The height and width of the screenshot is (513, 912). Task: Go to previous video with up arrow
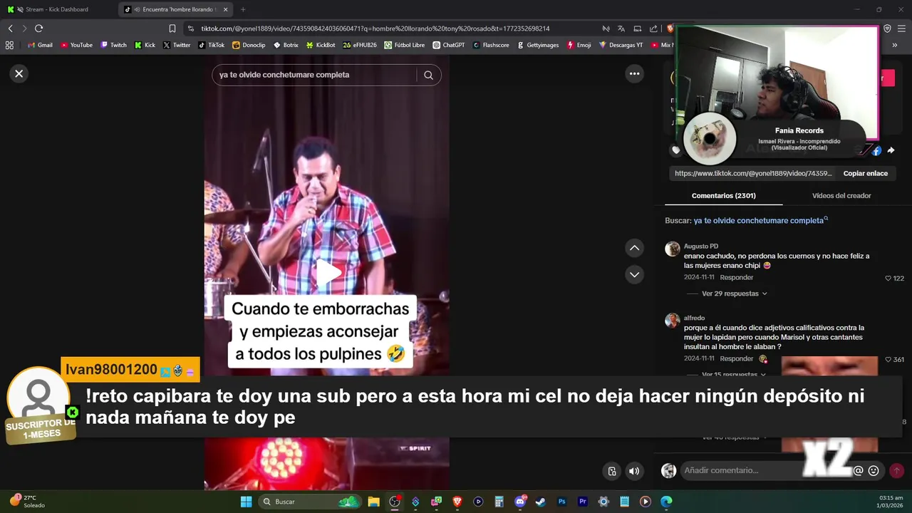634,248
